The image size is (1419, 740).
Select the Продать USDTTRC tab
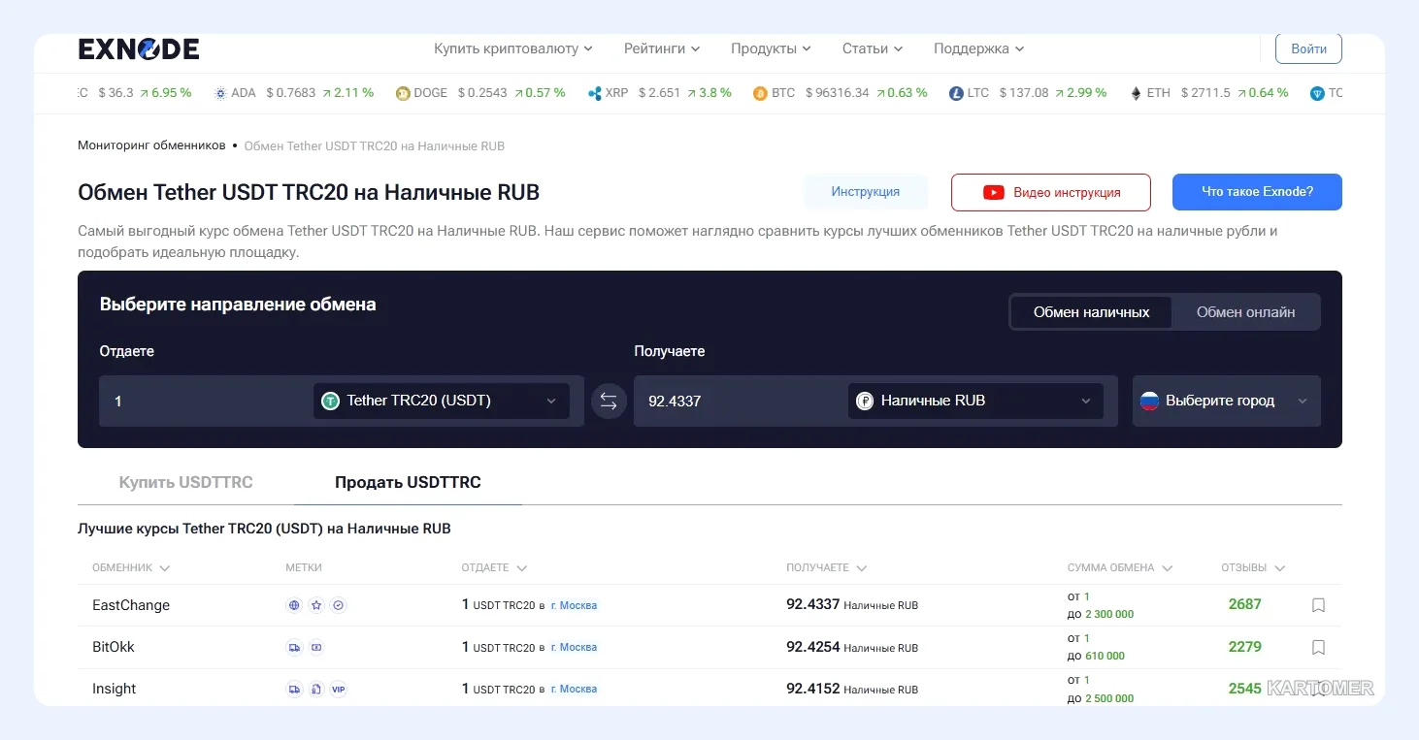click(x=408, y=482)
